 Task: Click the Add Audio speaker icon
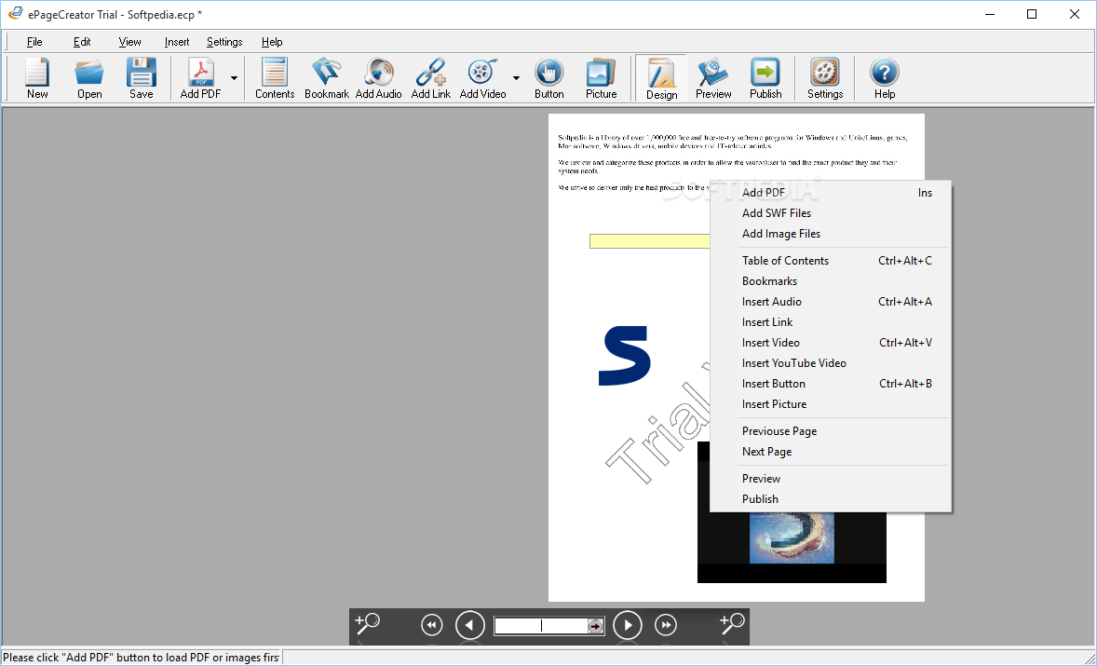click(378, 78)
